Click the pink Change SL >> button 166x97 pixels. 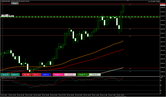pos(58,75)
